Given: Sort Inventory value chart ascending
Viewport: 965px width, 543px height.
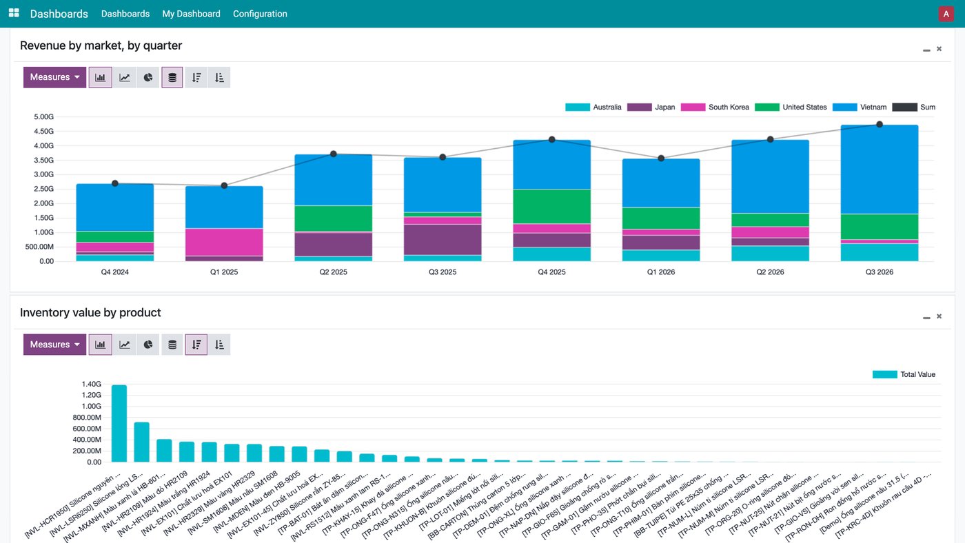Looking at the screenshot, I should point(219,345).
